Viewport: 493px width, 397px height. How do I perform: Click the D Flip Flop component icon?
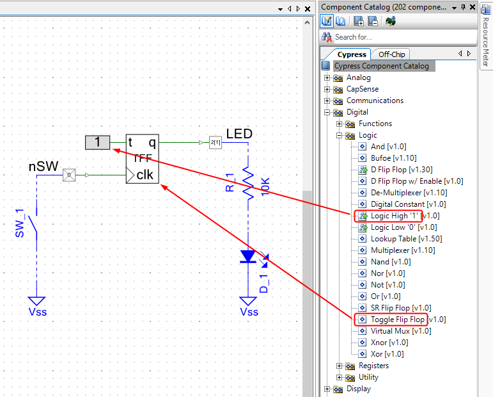[x=363, y=170]
